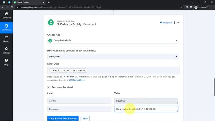Open the Dashboard home icon
The image size is (215, 121).
click(x=6, y=14)
